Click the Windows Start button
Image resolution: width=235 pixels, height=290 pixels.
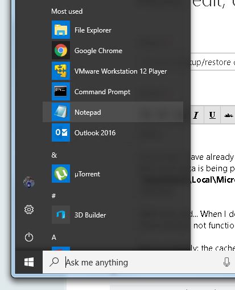[29, 262]
